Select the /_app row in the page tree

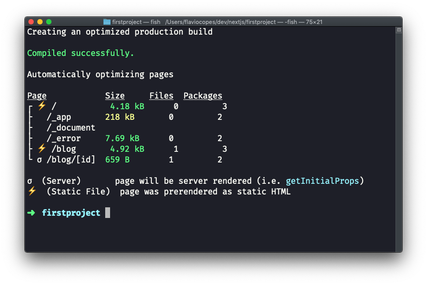[x=59, y=117]
